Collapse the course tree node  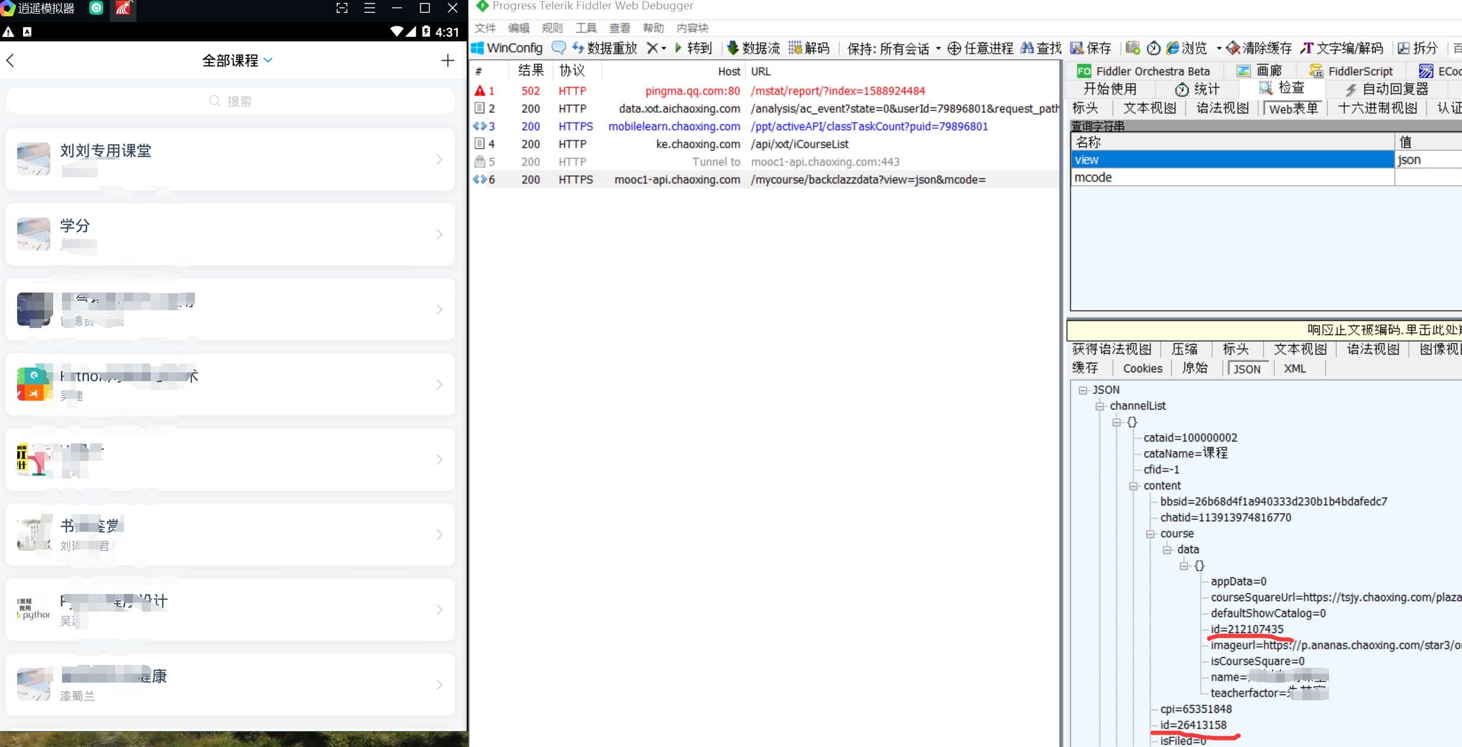[x=1150, y=534]
